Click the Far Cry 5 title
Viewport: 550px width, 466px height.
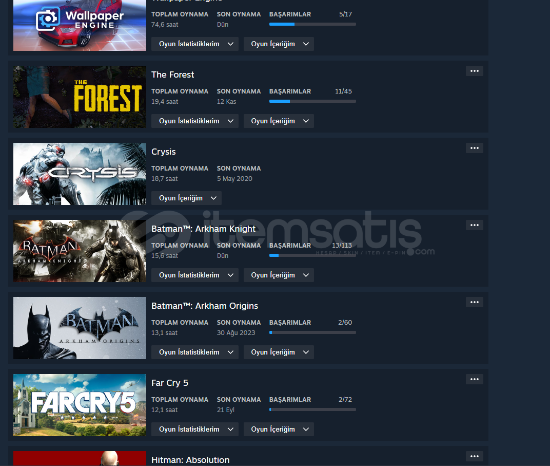[170, 383]
